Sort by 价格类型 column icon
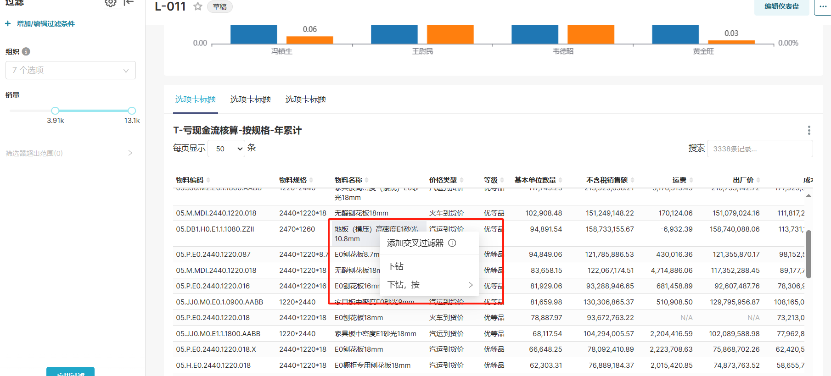Screen dimensions: 831x376 coord(462,180)
